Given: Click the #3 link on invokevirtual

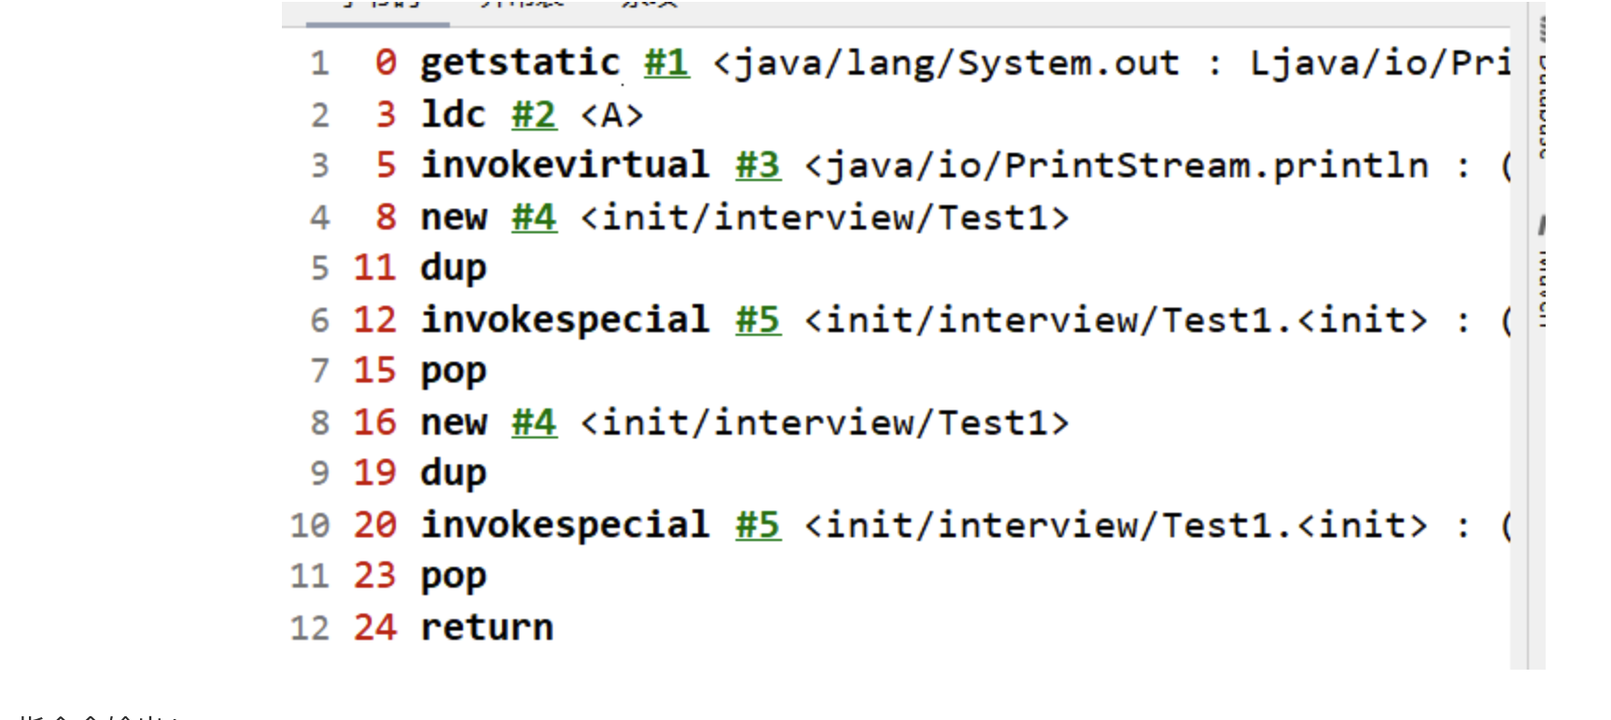Looking at the screenshot, I should (x=757, y=165).
